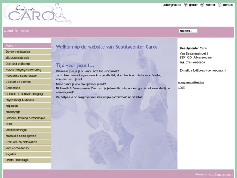Click the 'herstel' reset link
Screen dimensions: 237x178
[x=228, y=5]
